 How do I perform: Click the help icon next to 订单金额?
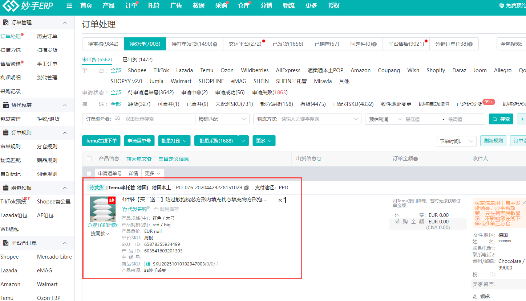pyautogui.click(x=416, y=159)
